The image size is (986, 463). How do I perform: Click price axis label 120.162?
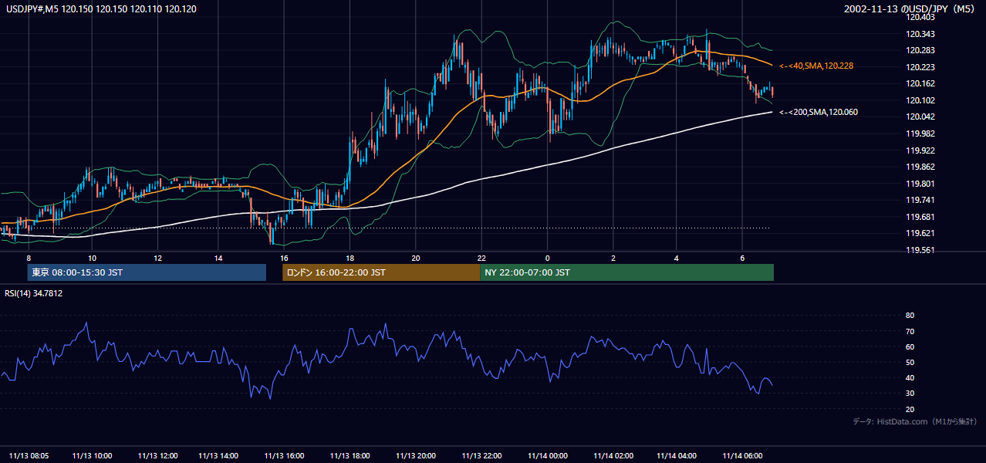coord(920,83)
